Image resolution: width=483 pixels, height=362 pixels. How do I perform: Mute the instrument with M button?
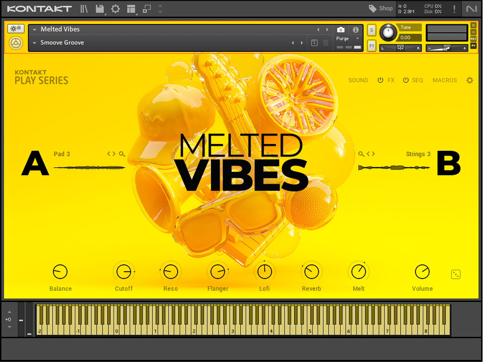[x=372, y=46]
